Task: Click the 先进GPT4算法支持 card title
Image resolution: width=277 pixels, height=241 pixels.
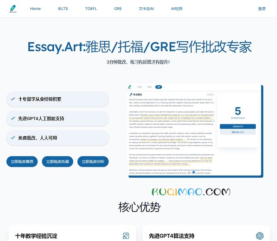Action: coord(172,236)
